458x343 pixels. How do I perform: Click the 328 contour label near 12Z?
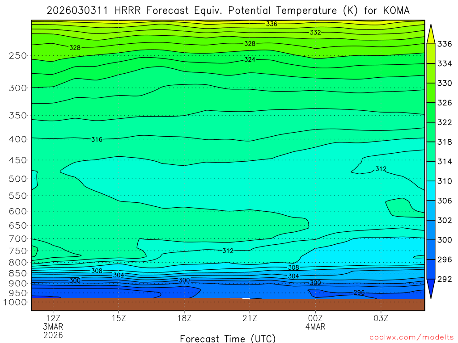(75, 47)
